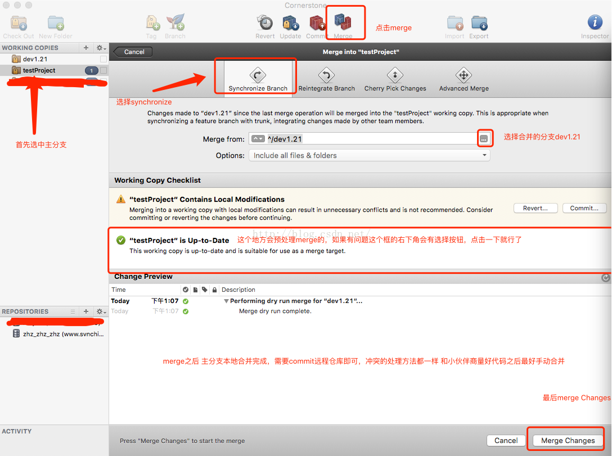The image size is (612, 456).
Task: Sort by the Time column header
Action: [145, 290]
